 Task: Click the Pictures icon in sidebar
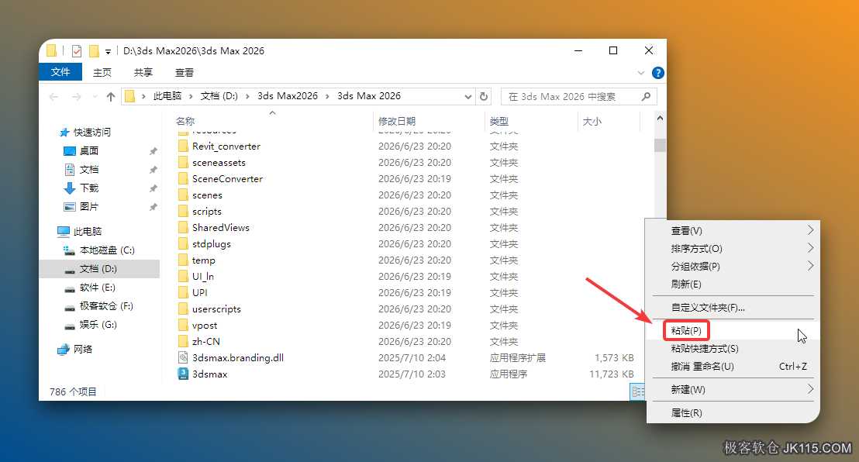pos(70,207)
